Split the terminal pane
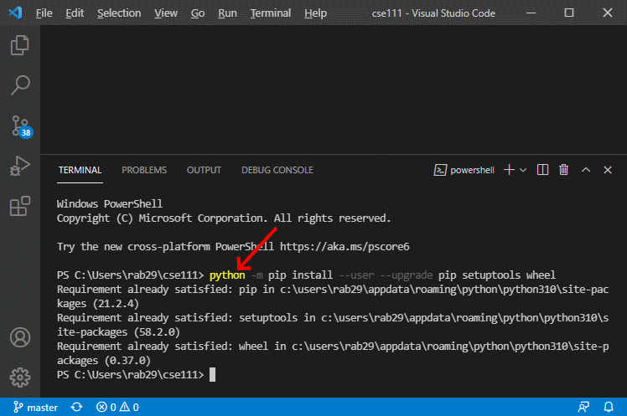 (542, 170)
